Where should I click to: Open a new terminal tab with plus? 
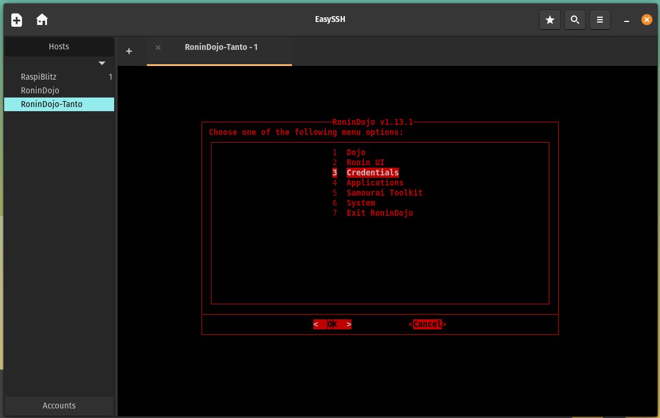(x=129, y=51)
